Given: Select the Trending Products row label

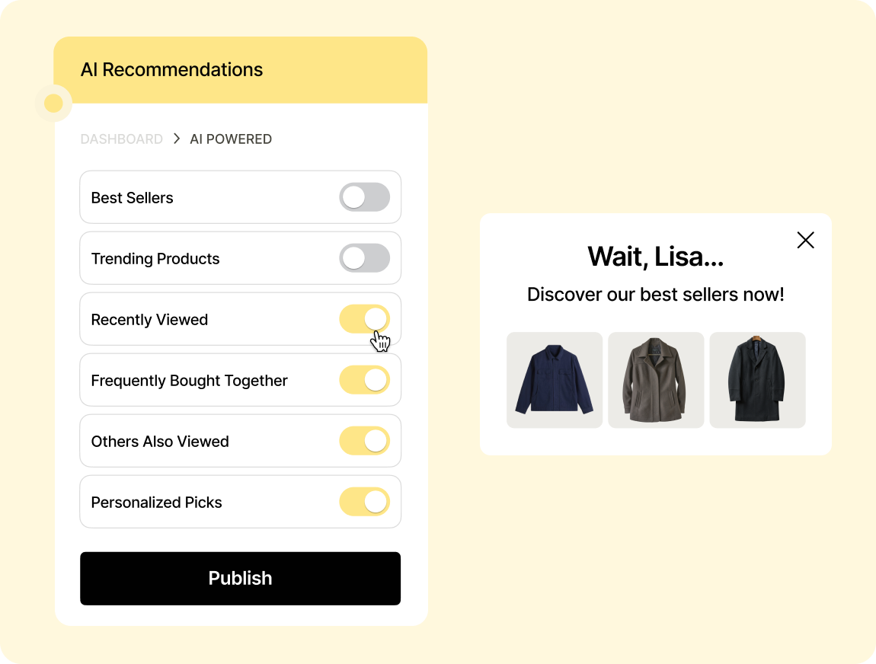Looking at the screenshot, I should pyautogui.click(x=155, y=259).
